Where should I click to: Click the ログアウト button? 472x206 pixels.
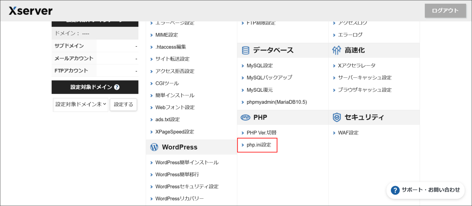click(445, 10)
